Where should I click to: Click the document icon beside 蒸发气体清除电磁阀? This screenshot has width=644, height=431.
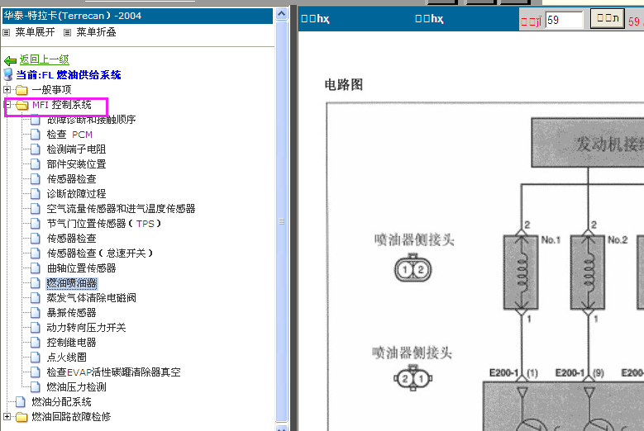pos(36,298)
